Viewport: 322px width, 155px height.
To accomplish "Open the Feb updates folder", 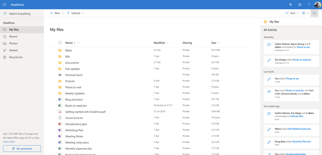I will [x=73, y=69].
